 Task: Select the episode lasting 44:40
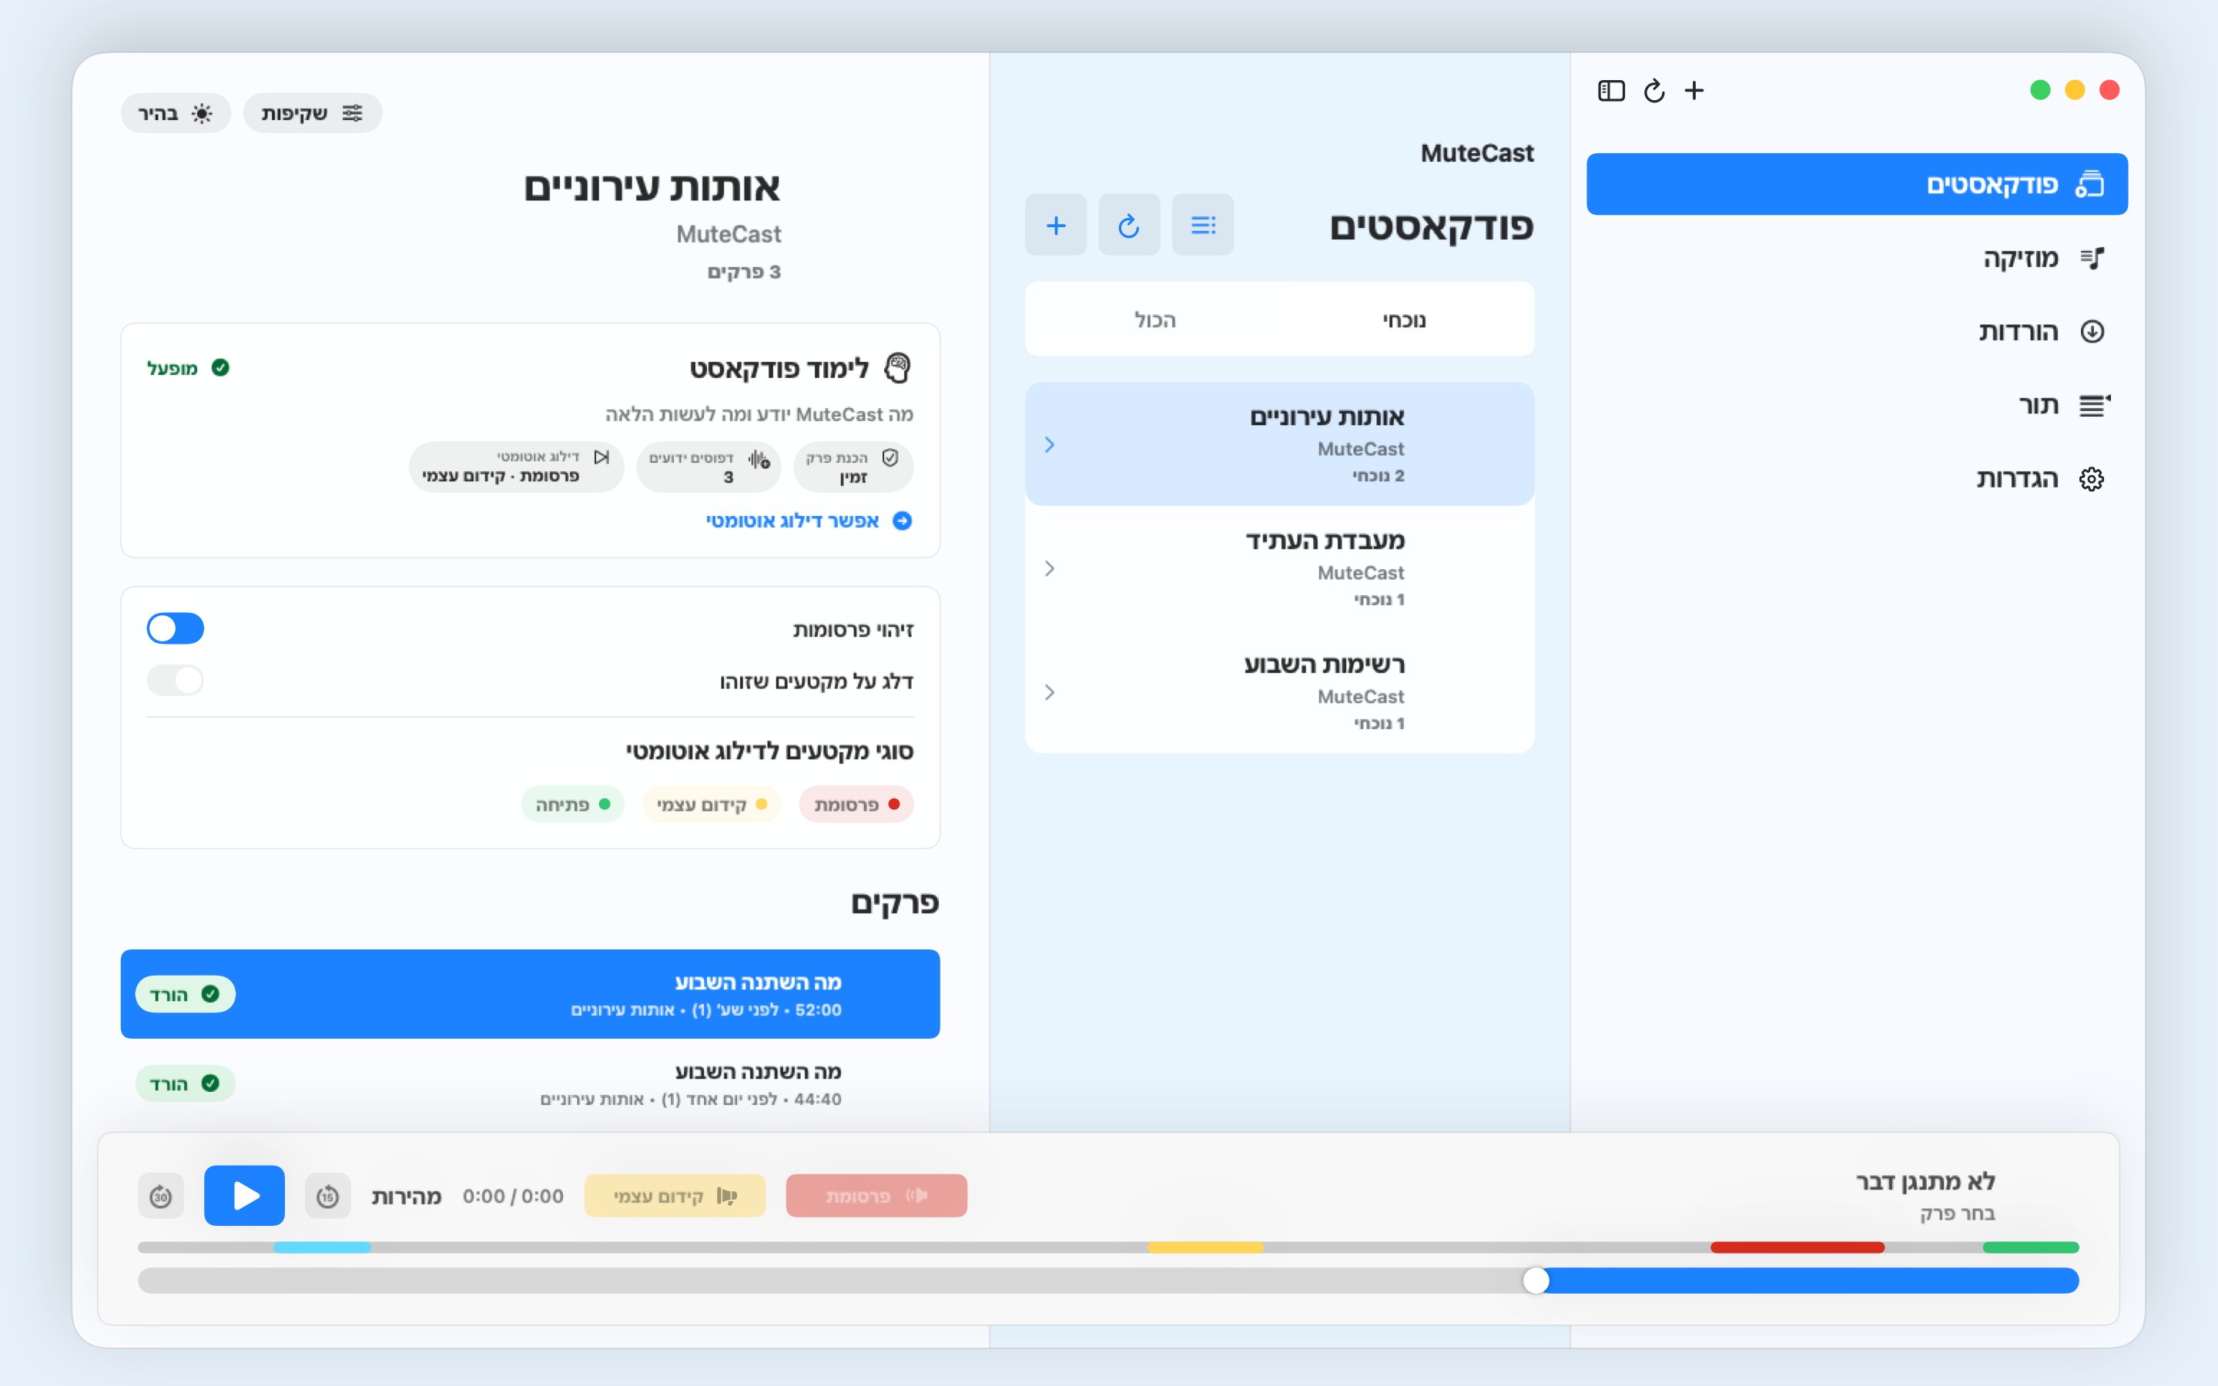[530, 1083]
